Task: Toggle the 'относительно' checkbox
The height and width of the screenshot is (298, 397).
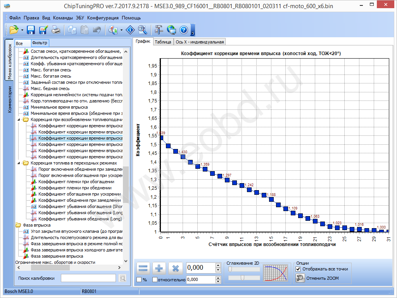Action: [155, 279]
